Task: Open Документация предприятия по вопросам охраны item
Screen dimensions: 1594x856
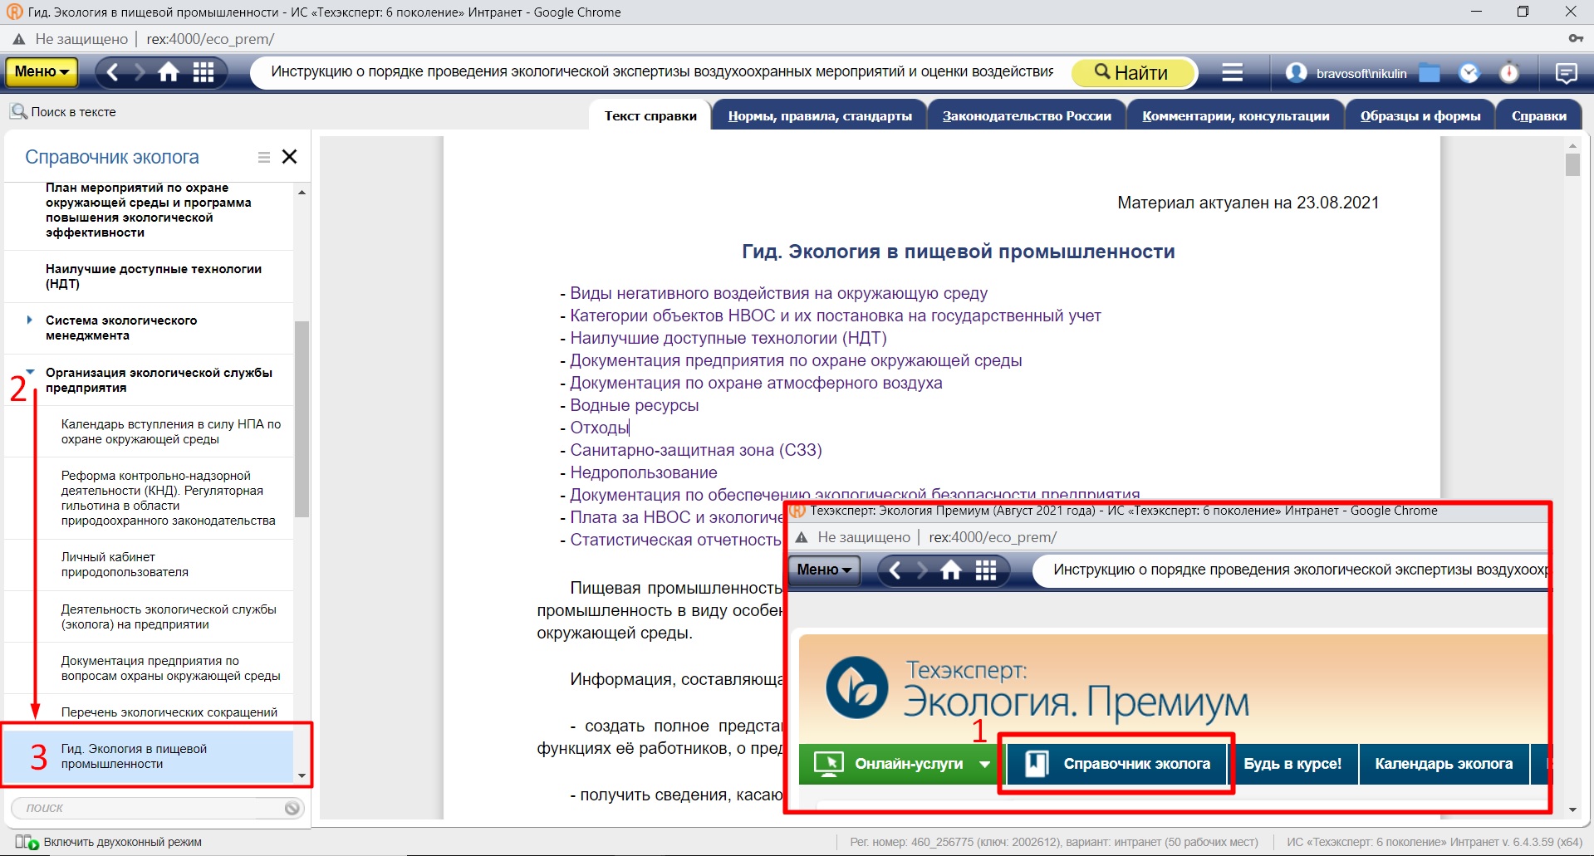Action: 149,668
